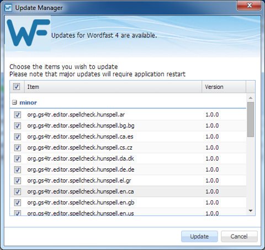Click the WF title bar icon
Screen dimensions: 265x250
click(x=8, y=8)
